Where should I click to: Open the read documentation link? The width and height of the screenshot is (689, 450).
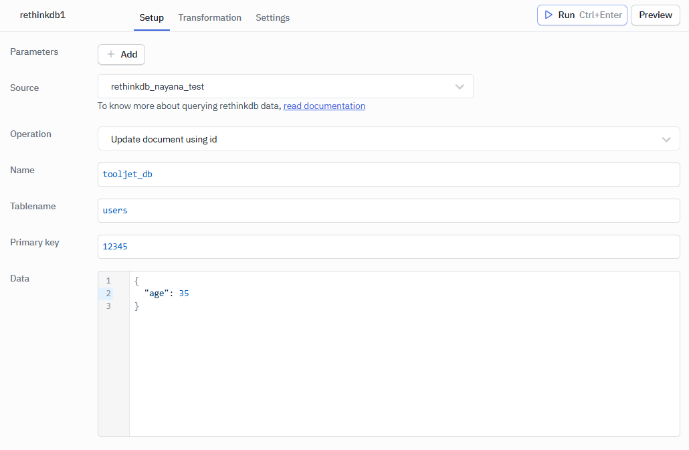(324, 106)
